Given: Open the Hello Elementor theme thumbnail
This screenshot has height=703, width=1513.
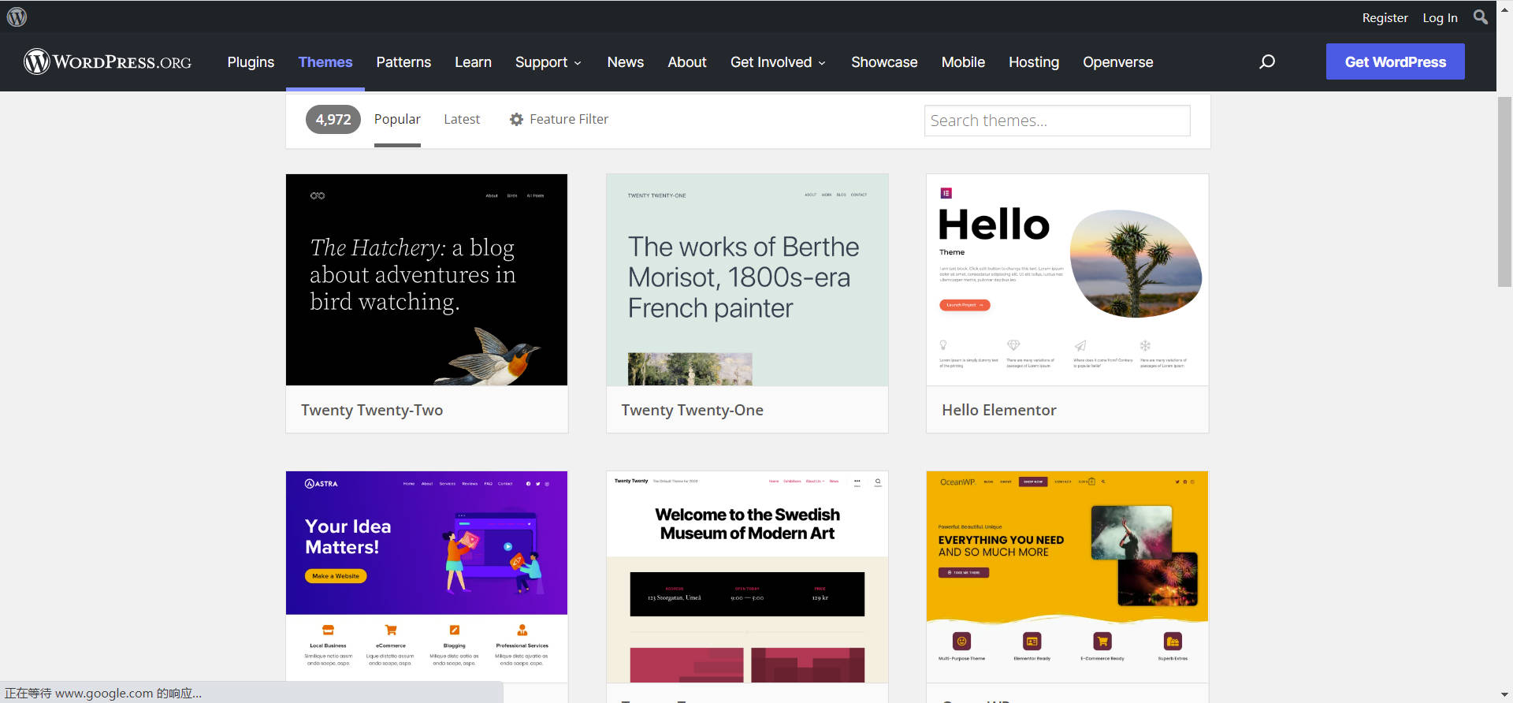Looking at the screenshot, I should click(x=1067, y=280).
